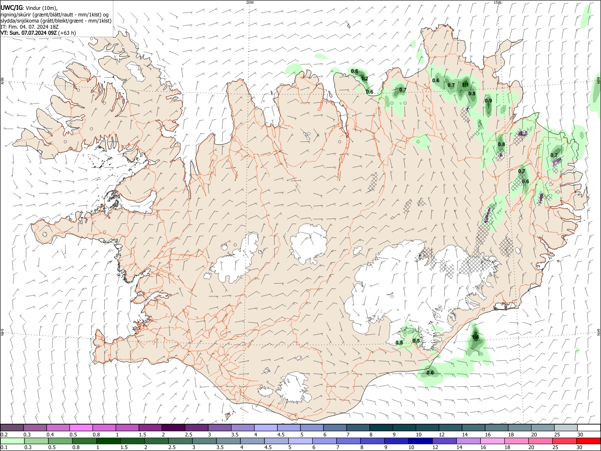Pick the dark teal 8–9 swatch, snow scale
601x451 pixels.
(x=381, y=428)
